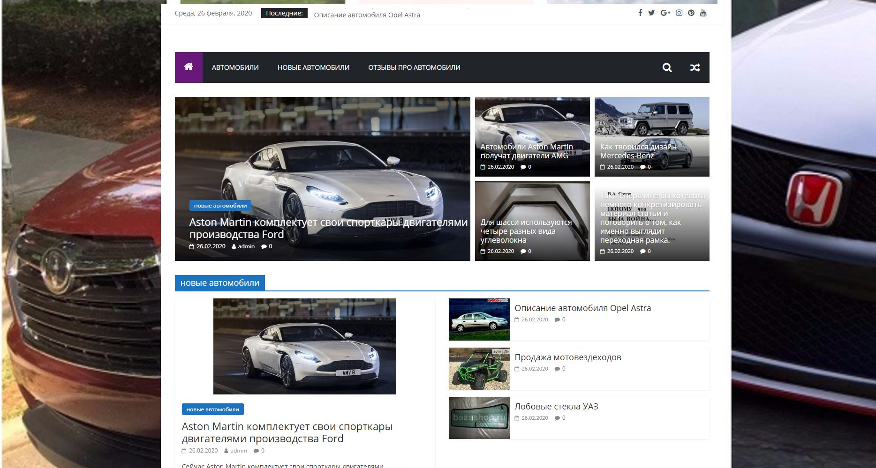
Task: Open the Twitter social icon
Action: [x=651, y=13]
